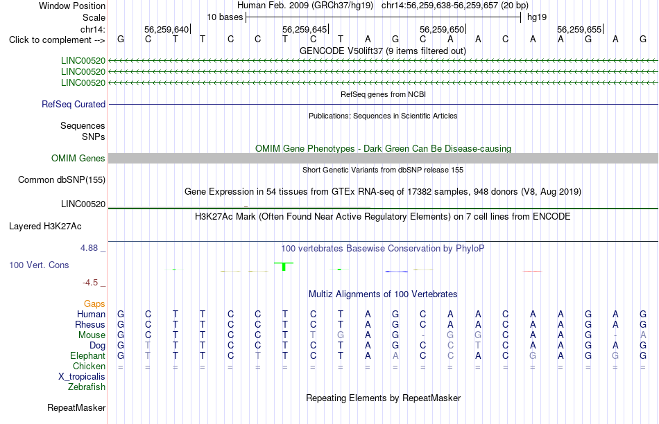Open GTEx 'Gene Expression in 54 tissues' title
This screenshot has height=424, width=659.
(x=383, y=192)
